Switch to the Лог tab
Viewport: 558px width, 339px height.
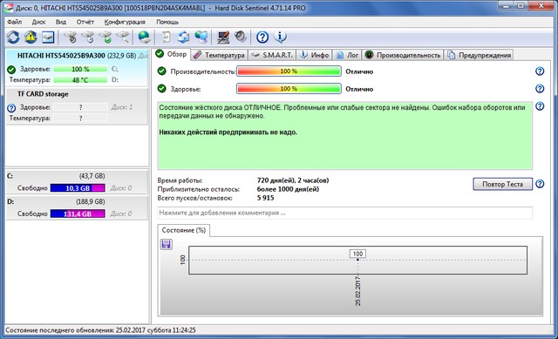[x=347, y=55]
